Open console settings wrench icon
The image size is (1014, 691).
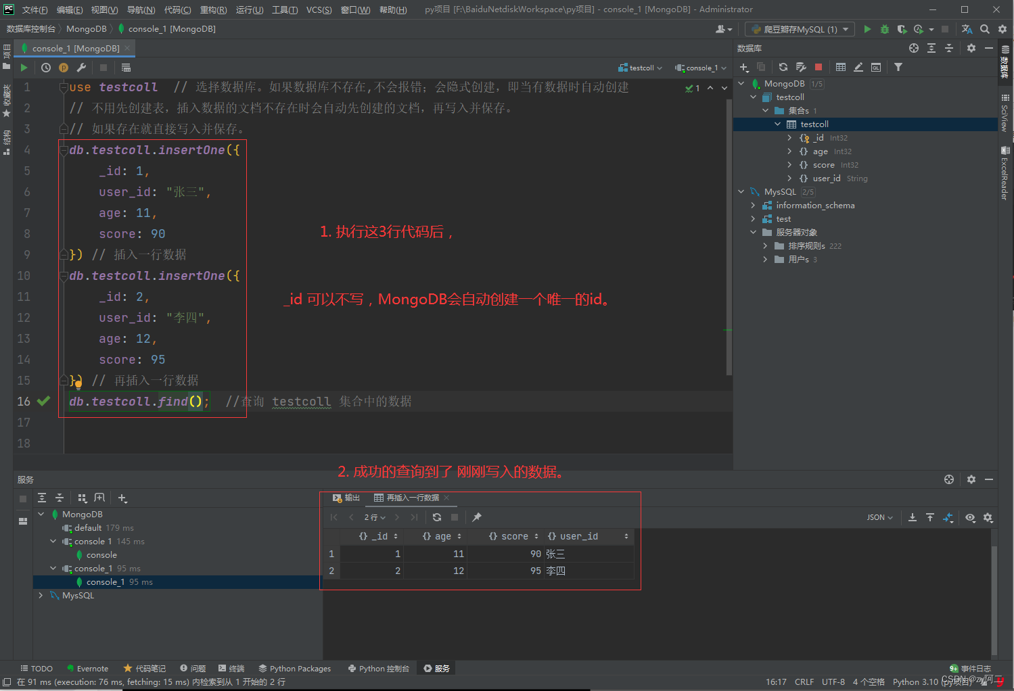pyautogui.click(x=81, y=68)
